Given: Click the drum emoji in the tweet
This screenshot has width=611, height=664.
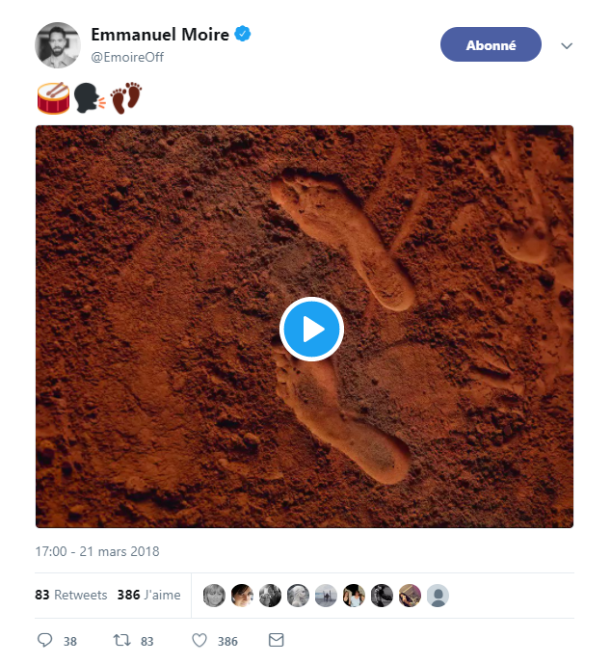Looking at the screenshot, I should point(53,97).
